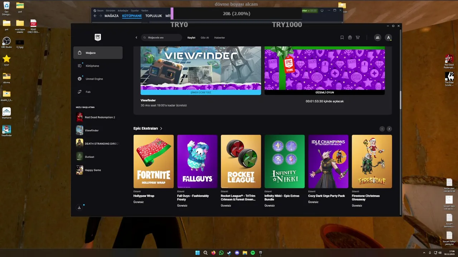The height and width of the screenshot is (257, 458).
Task: Open the Görünüm menu in Steam
Action: click(111, 11)
